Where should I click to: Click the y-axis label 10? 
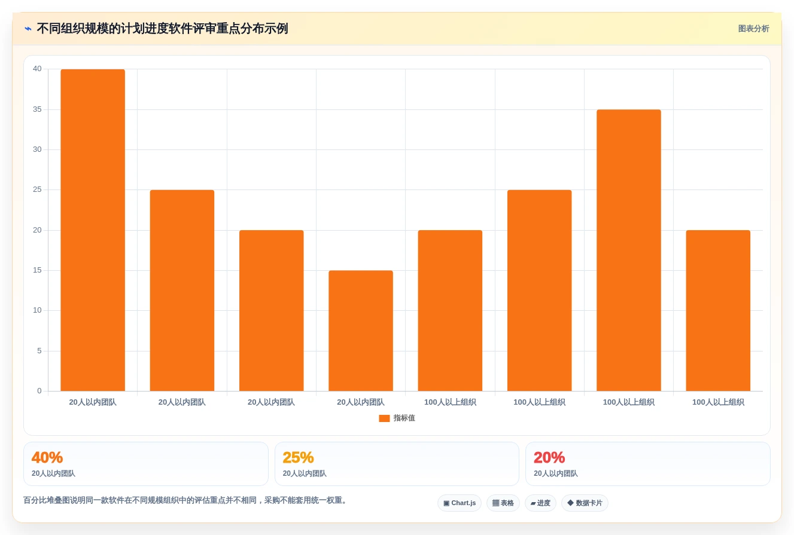click(x=37, y=310)
